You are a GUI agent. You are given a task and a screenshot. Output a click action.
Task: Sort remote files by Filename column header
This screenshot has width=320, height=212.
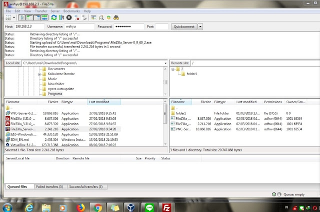tap(180, 102)
